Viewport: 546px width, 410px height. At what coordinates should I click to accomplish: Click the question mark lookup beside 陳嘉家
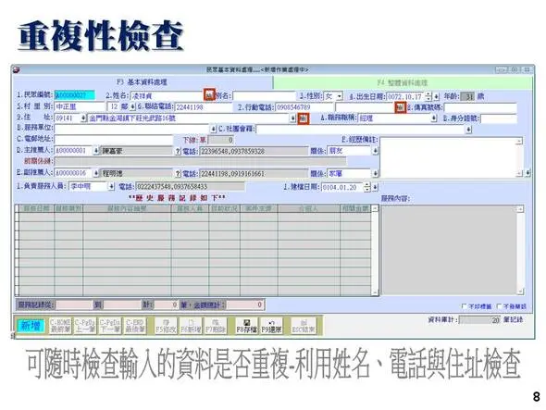[x=178, y=151]
